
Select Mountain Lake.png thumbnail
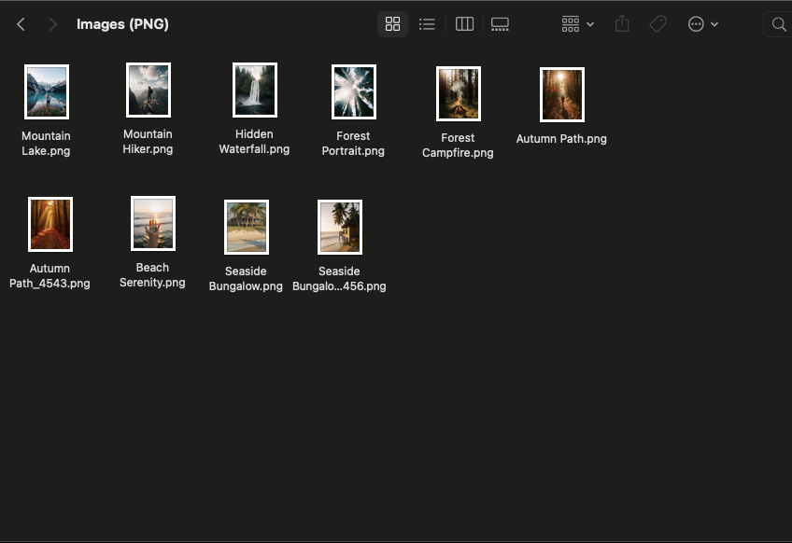coord(46,91)
